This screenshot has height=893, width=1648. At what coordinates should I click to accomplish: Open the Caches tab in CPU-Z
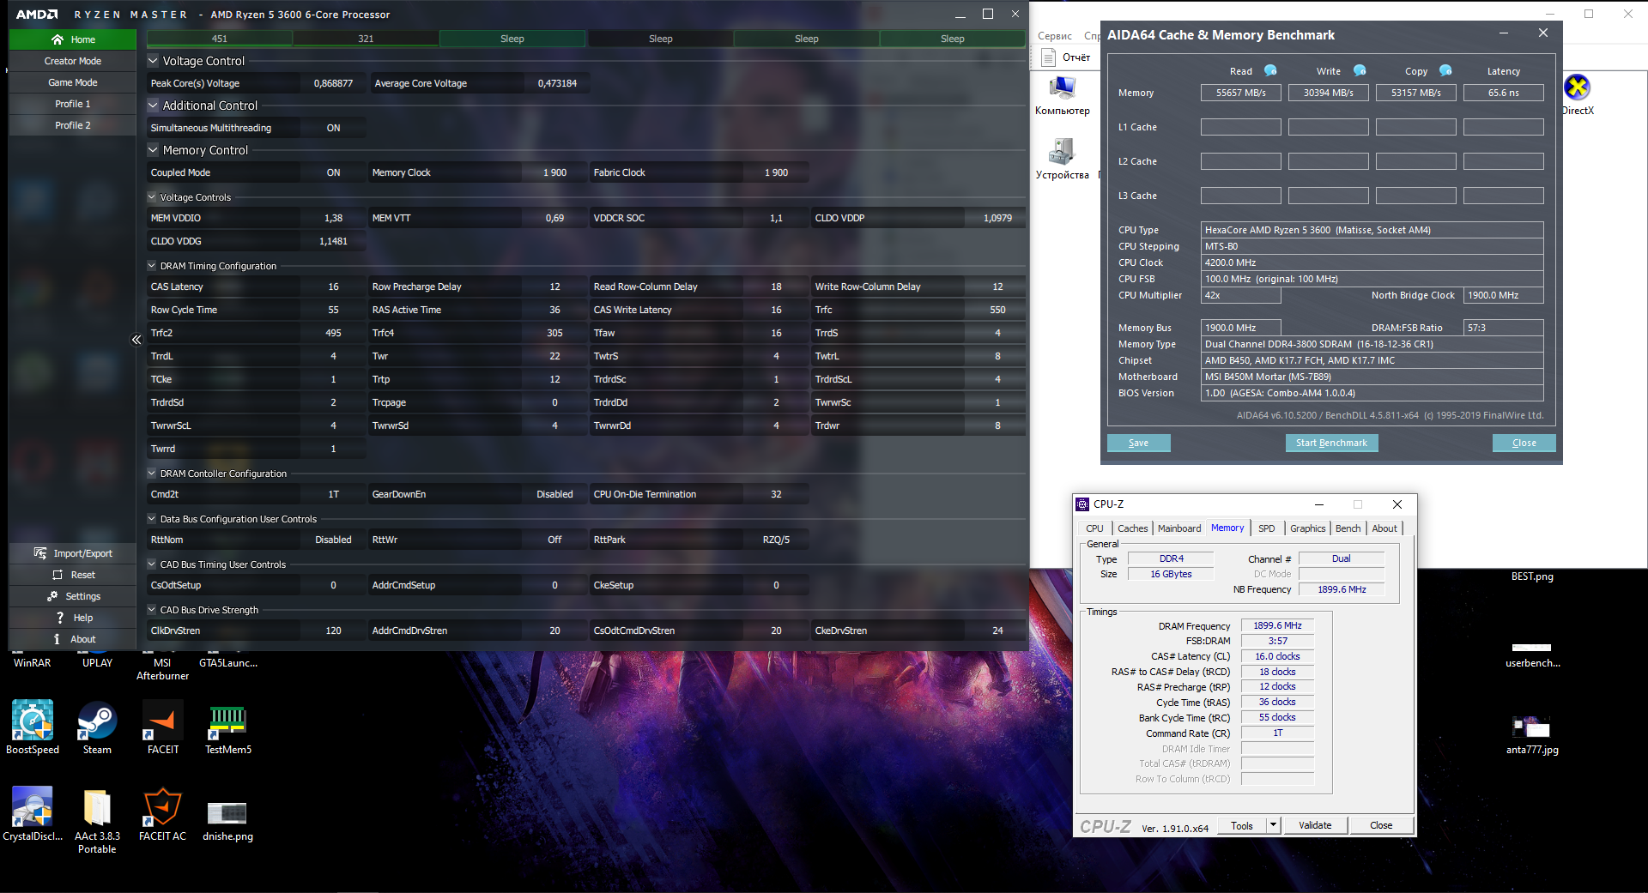1133,528
